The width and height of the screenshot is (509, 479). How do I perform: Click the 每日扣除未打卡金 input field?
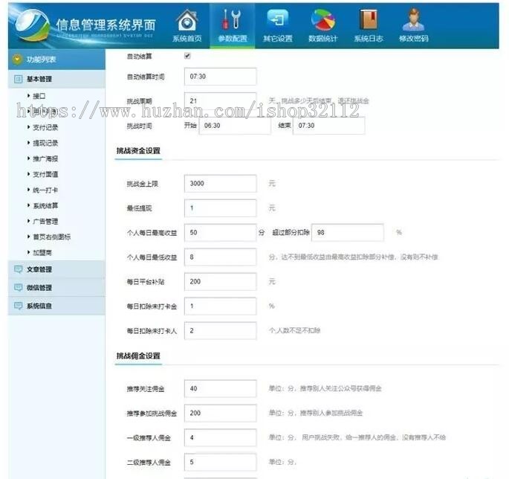pos(220,306)
